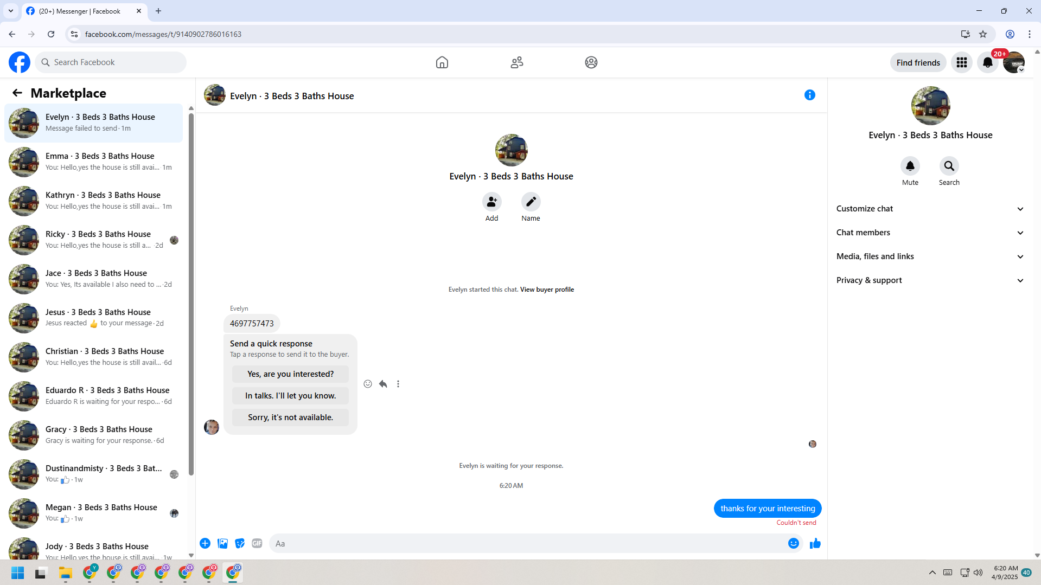The image size is (1041, 585).
Task: Open the notifications bell icon
Action: click(x=988, y=62)
